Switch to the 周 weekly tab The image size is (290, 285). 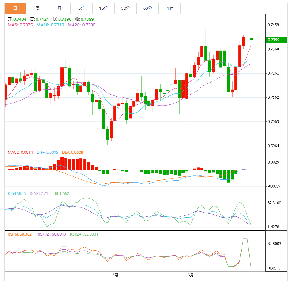click(x=37, y=8)
